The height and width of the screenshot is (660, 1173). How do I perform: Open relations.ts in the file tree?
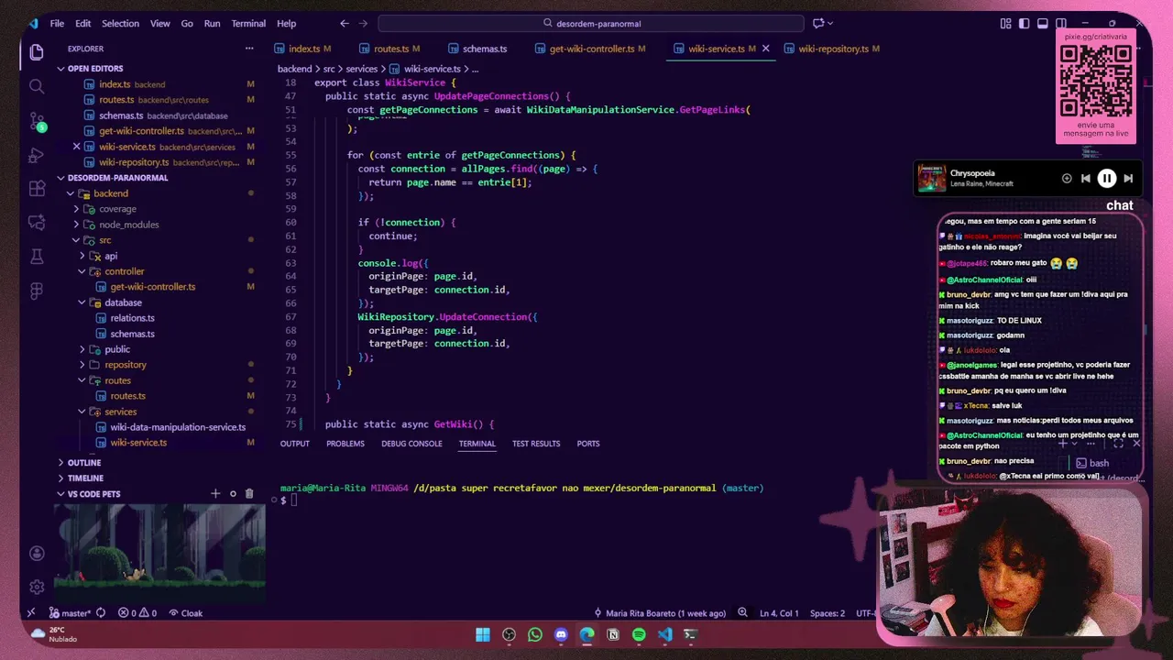pyautogui.click(x=133, y=318)
